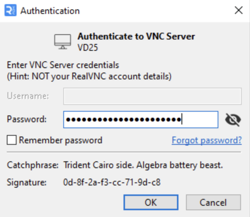This screenshot has width=250, height=217.
Task: Confirm credentials with the OK button
Action: click(x=151, y=202)
